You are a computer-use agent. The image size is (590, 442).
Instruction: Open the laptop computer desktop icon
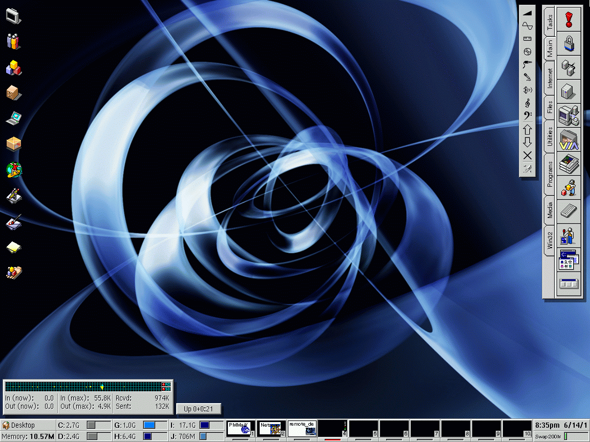pyautogui.click(x=14, y=118)
